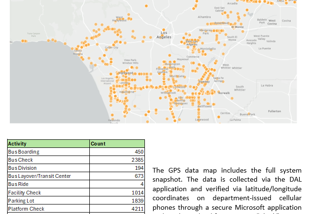Click the Alhambra label on the map
The height and width of the screenshot is (214, 315).
point(204,17)
